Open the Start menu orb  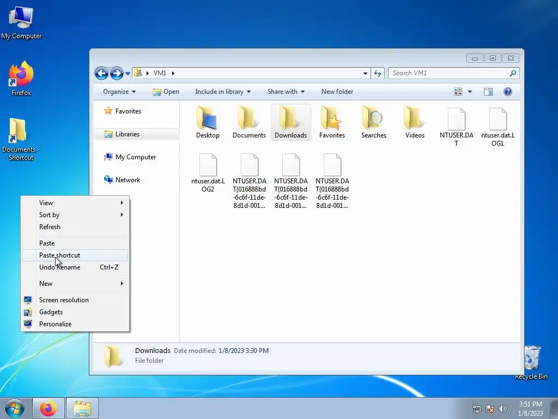(x=15, y=408)
